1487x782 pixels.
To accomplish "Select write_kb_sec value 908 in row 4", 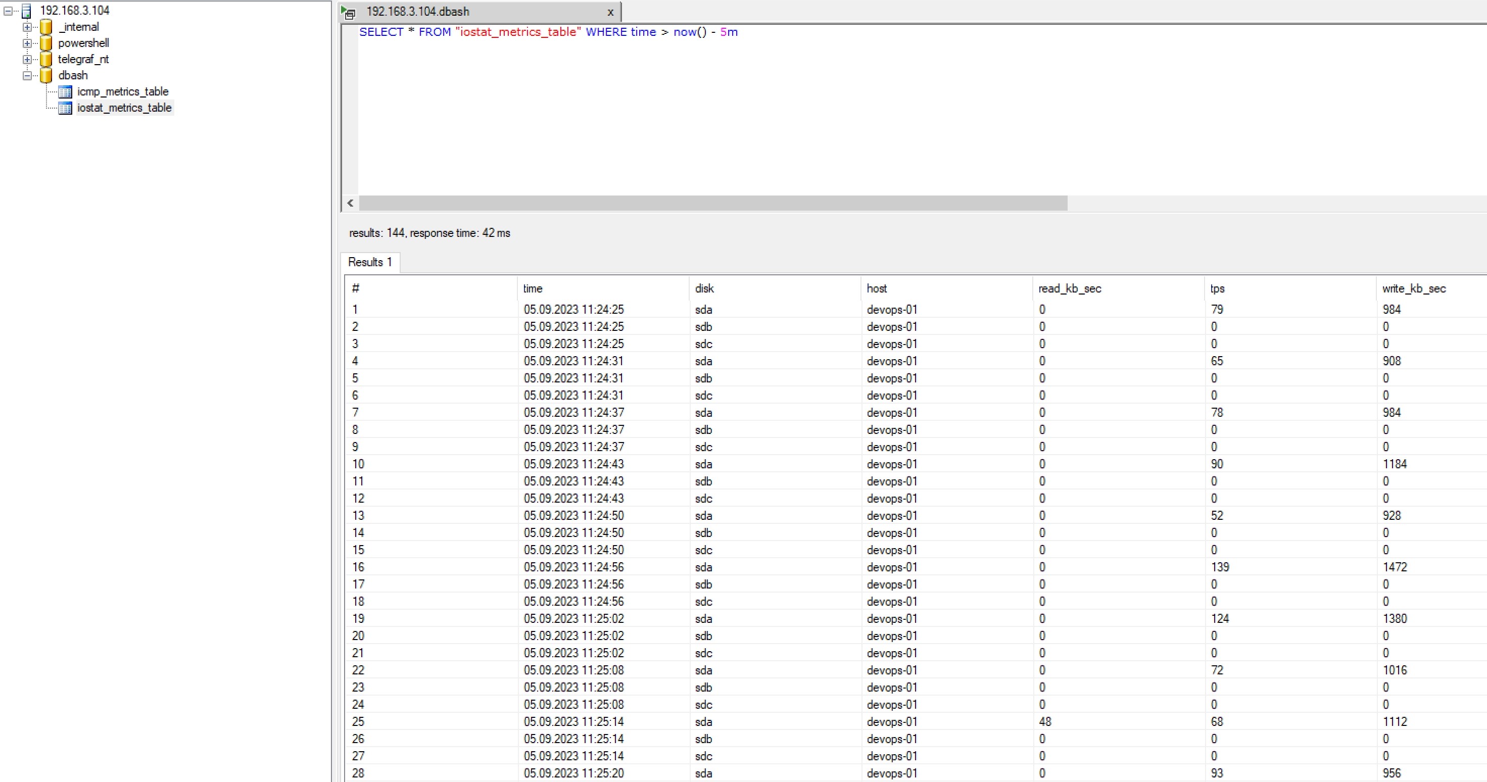I will click(x=1391, y=361).
